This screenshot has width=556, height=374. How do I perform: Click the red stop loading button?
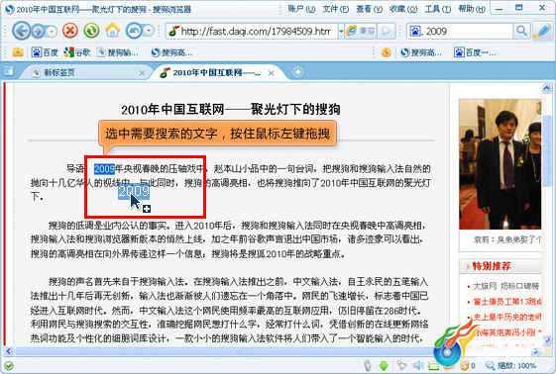point(70,31)
